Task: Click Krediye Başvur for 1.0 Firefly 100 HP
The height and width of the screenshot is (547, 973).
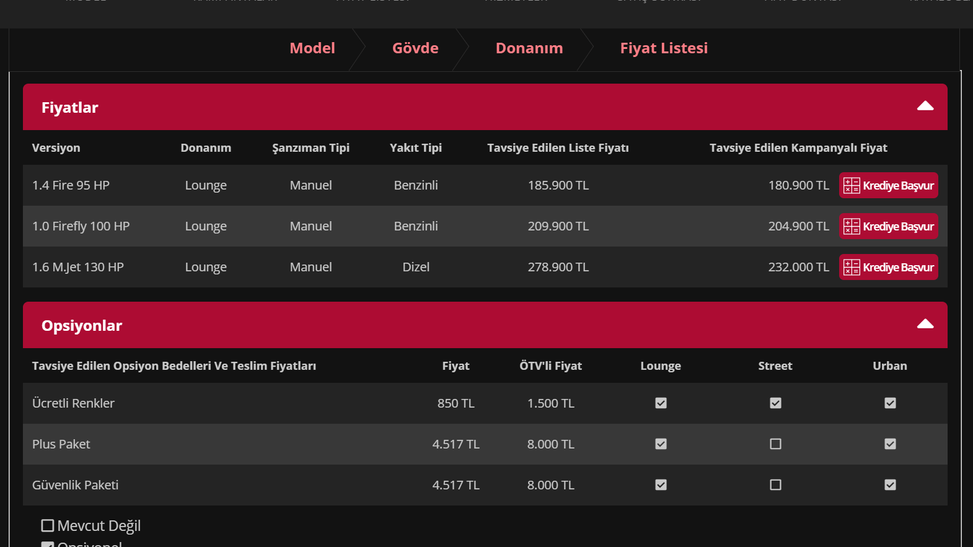Action: coord(889,226)
